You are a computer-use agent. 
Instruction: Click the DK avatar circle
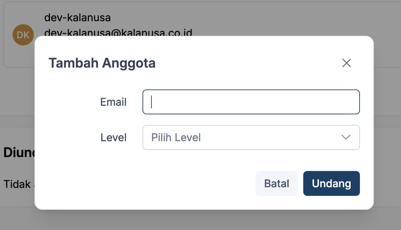click(23, 35)
